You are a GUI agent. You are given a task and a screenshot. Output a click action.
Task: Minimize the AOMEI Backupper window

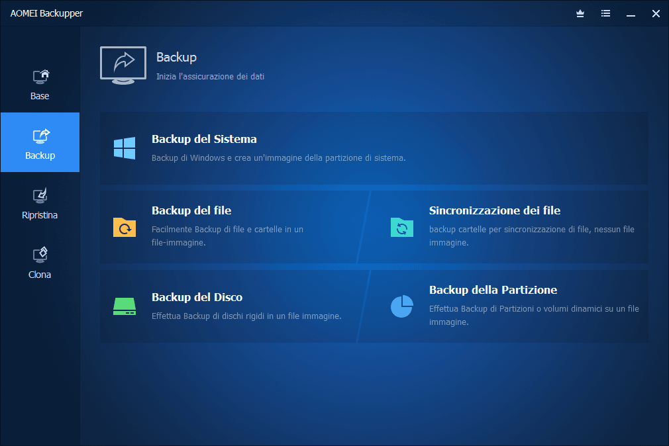[x=631, y=14]
